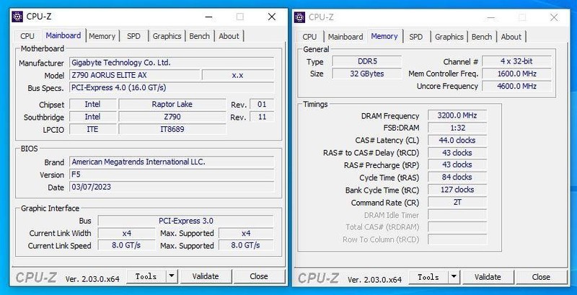Switch to CPU tab in right window
The width and height of the screenshot is (577, 295).
coord(309,37)
